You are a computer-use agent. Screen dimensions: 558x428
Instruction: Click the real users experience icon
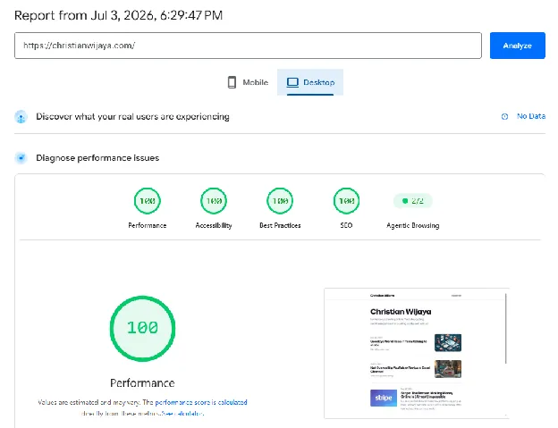coord(21,116)
